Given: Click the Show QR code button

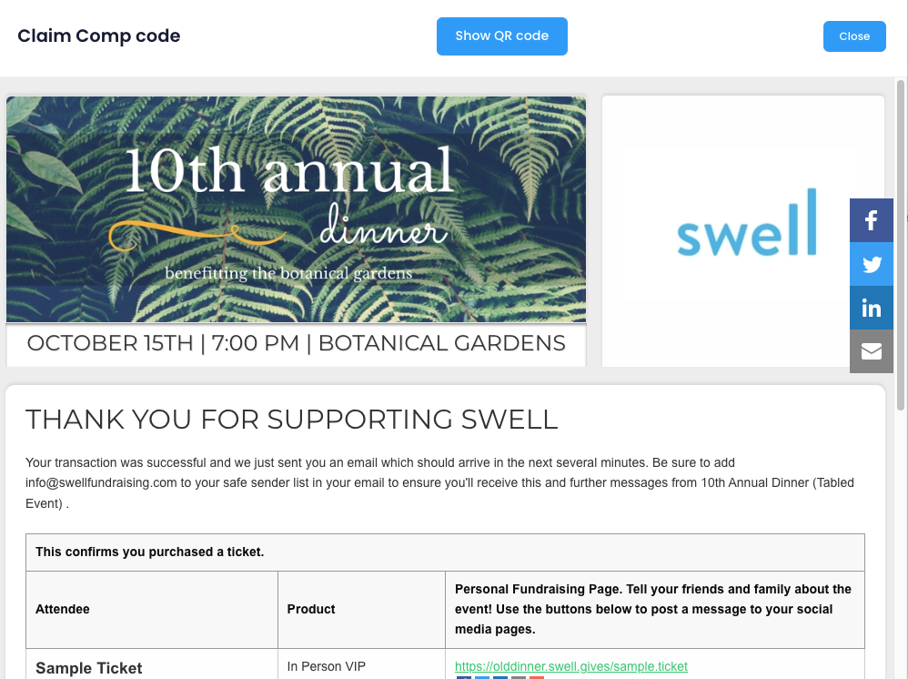Looking at the screenshot, I should tap(502, 36).
